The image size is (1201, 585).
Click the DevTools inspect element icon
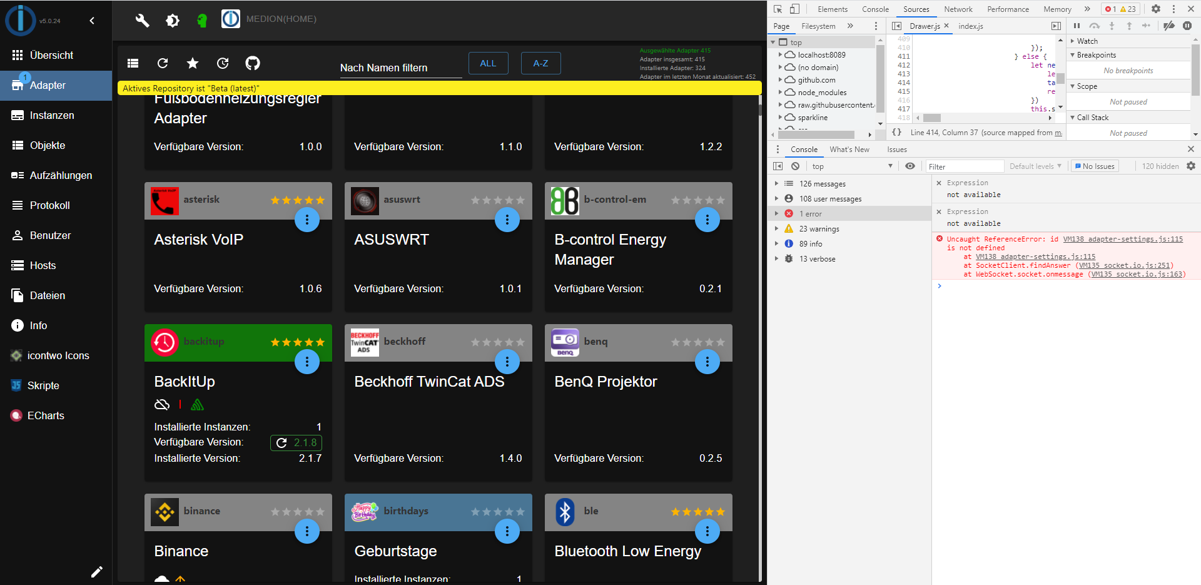[x=778, y=9]
